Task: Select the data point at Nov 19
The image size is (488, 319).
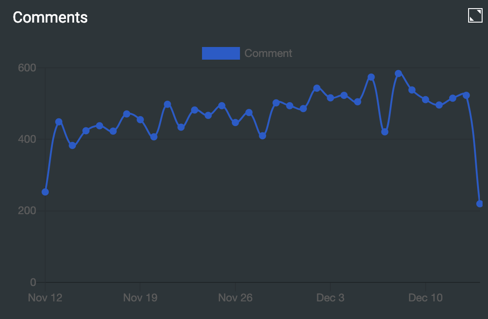Action: [140, 120]
